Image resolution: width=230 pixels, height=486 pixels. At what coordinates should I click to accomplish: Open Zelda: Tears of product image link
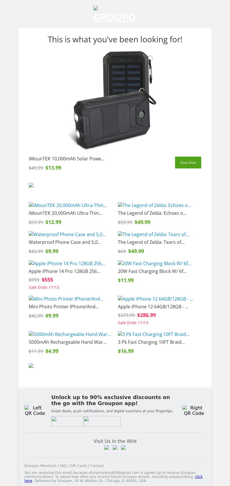click(154, 234)
